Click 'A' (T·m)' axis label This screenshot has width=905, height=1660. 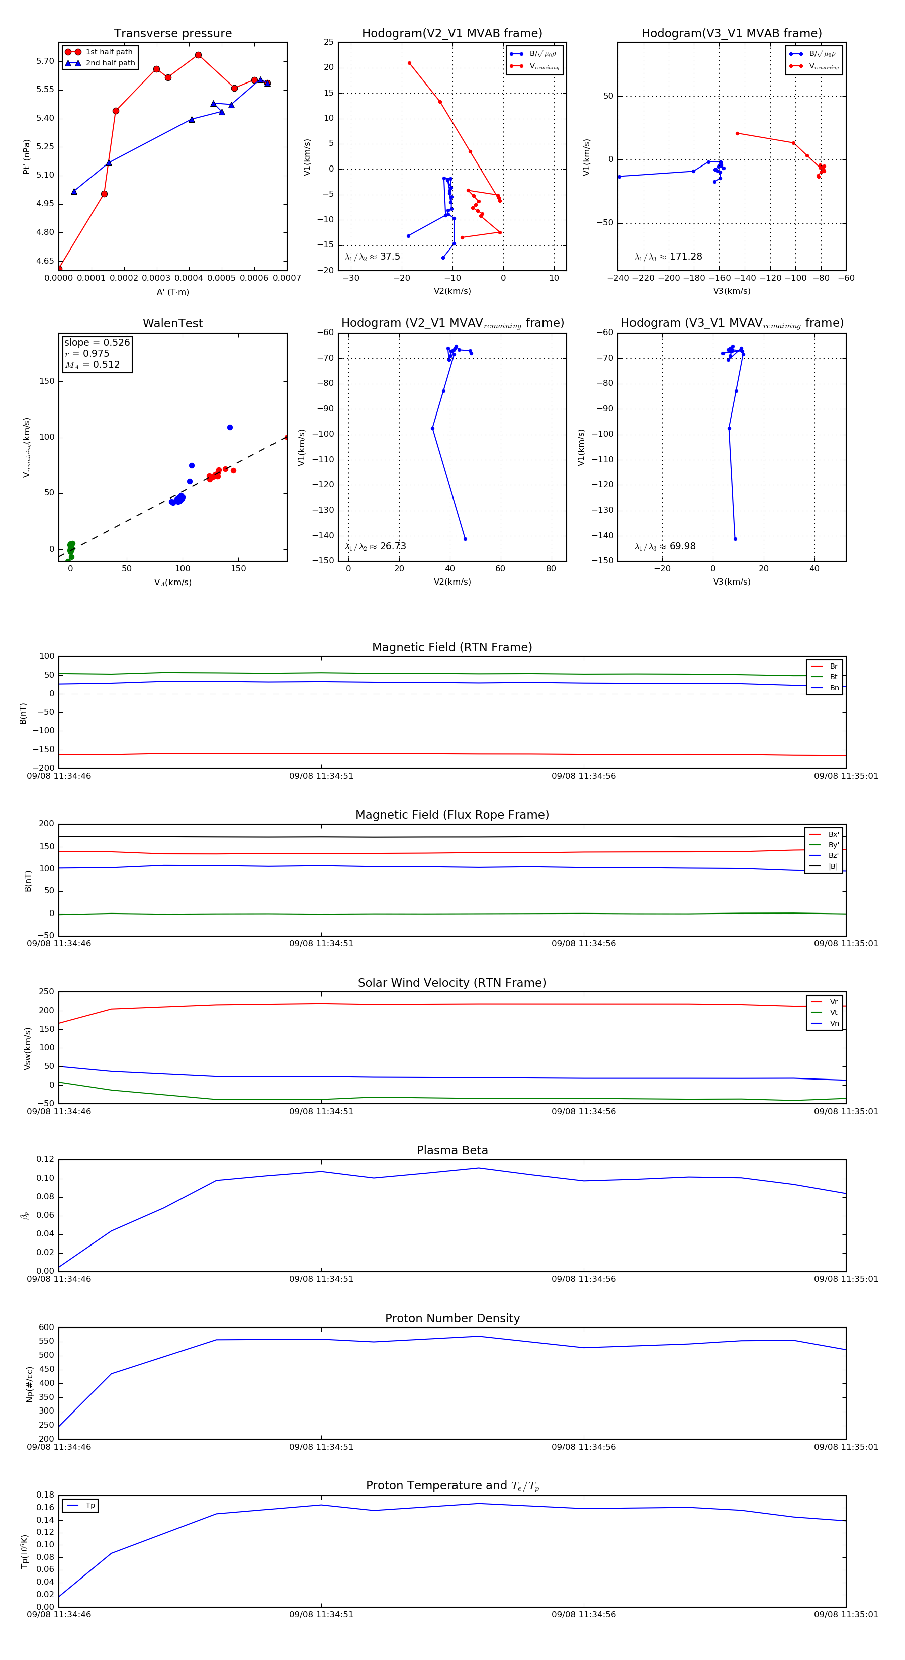point(172,292)
